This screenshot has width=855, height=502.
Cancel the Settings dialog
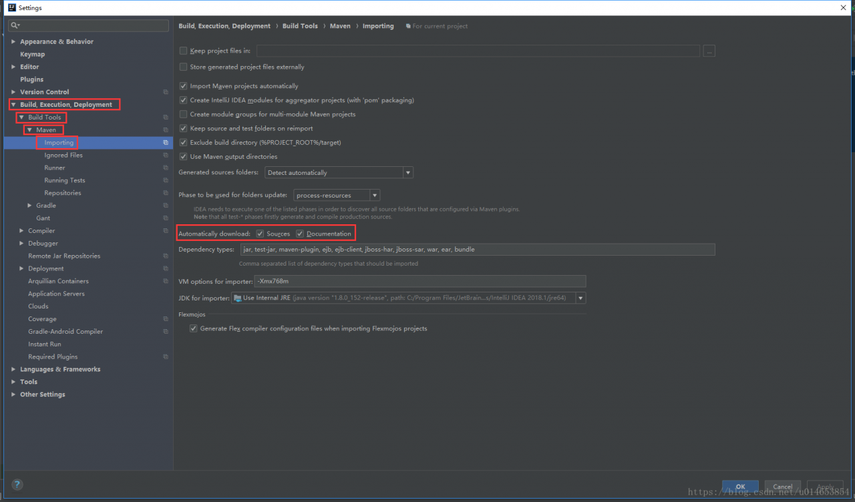783,487
